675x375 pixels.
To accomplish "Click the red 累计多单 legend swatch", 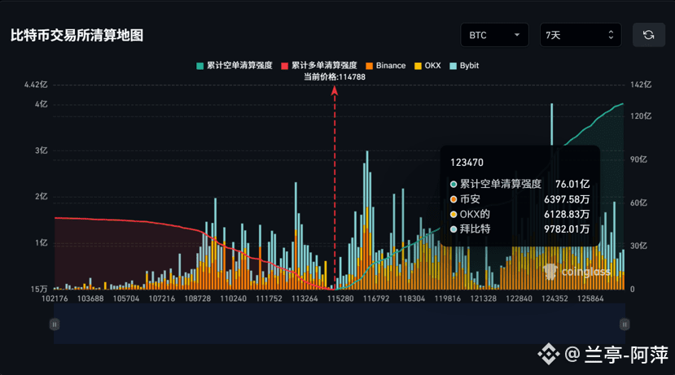I will click(x=284, y=66).
